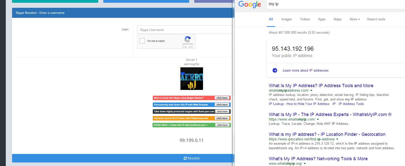Open the whatismyipaddress.com result arrow
405x166 pixels.
(312, 90)
